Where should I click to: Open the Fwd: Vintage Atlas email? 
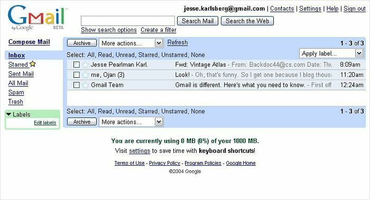200,65
